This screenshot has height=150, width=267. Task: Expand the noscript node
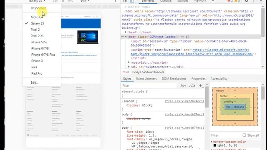click(x=129, y=62)
